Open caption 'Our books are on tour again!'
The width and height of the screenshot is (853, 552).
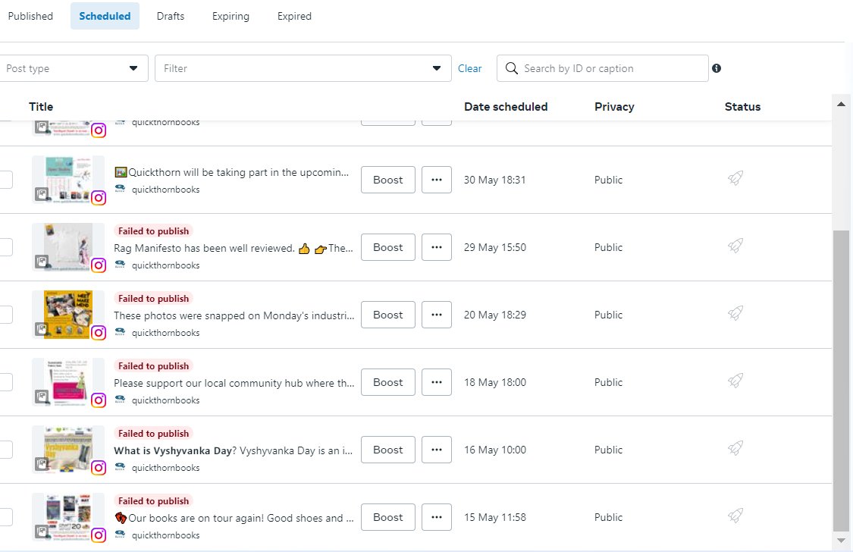click(x=234, y=518)
